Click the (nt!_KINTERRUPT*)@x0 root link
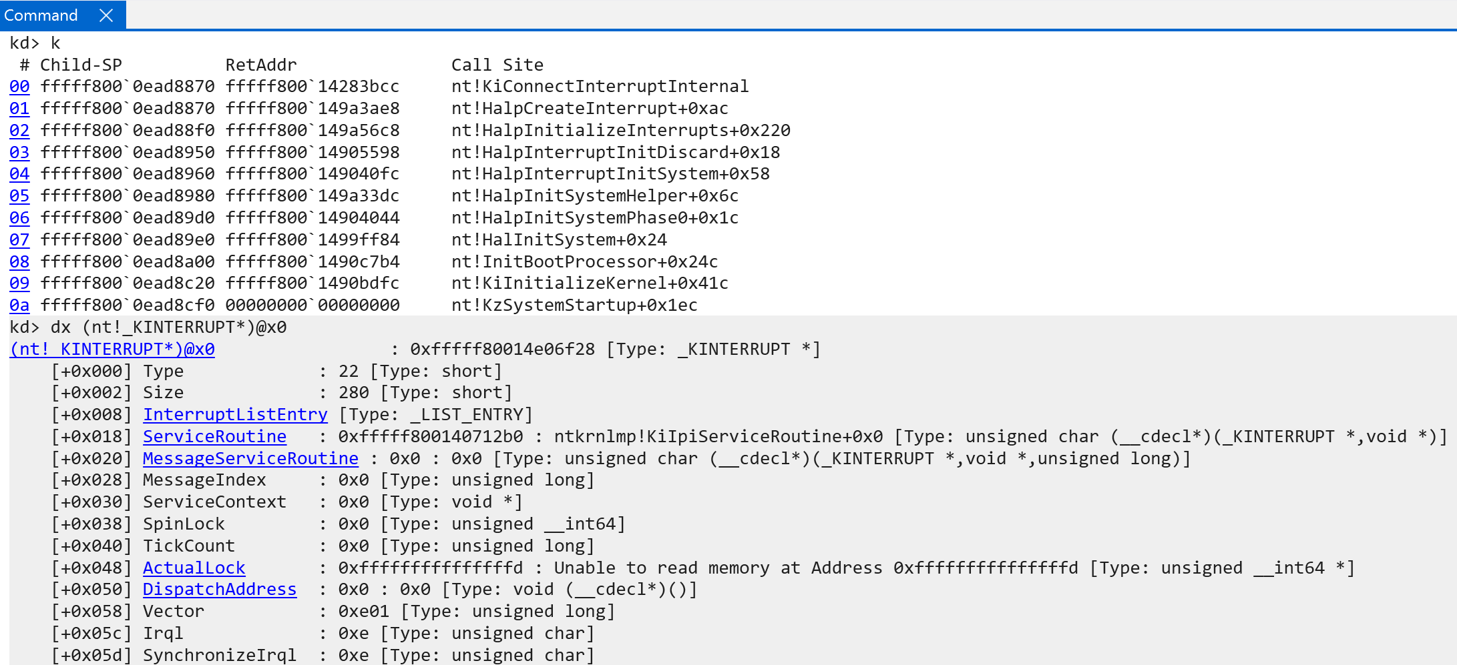Image resolution: width=1457 pixels, height=665 pixels. pyautogui.click(x=112, y=350)
